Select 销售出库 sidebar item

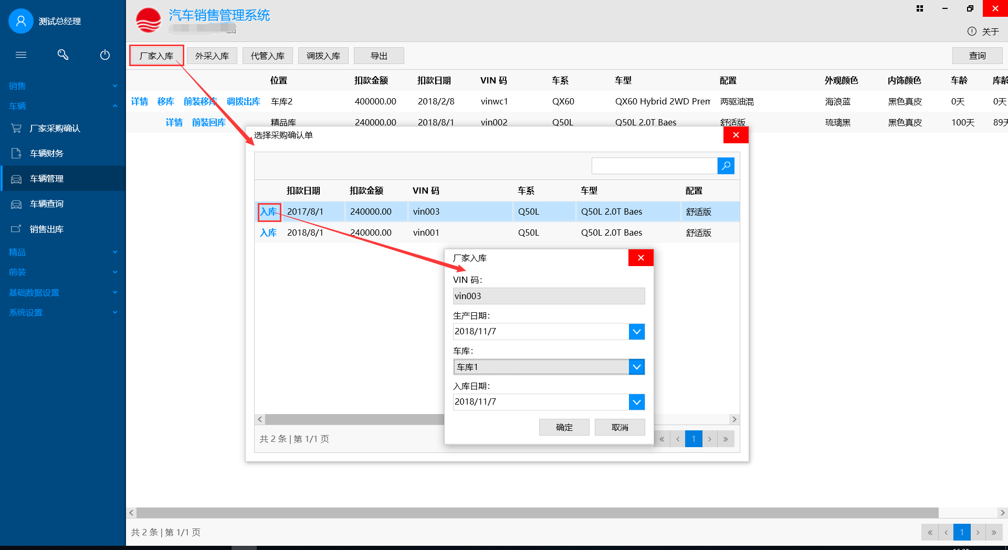(46, 229)
